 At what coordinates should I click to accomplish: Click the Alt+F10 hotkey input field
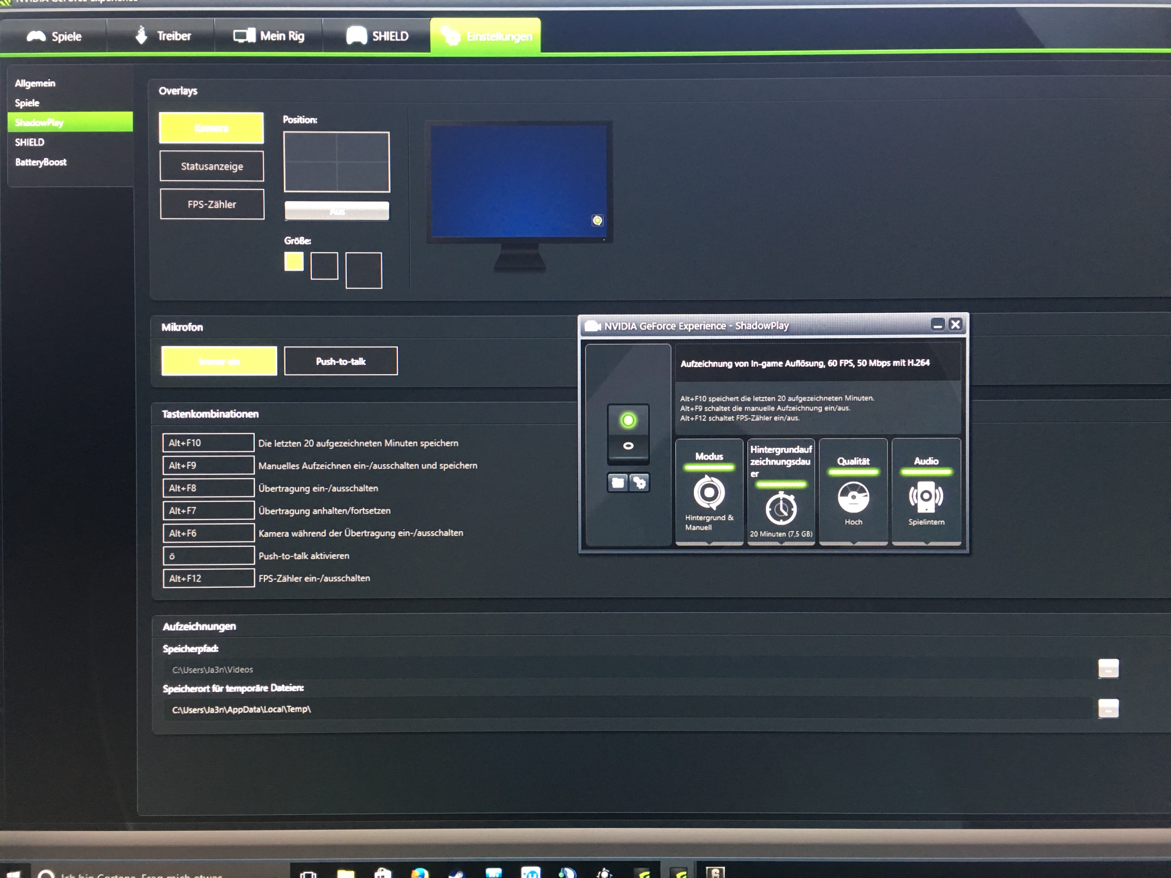(x=208, y=442)
